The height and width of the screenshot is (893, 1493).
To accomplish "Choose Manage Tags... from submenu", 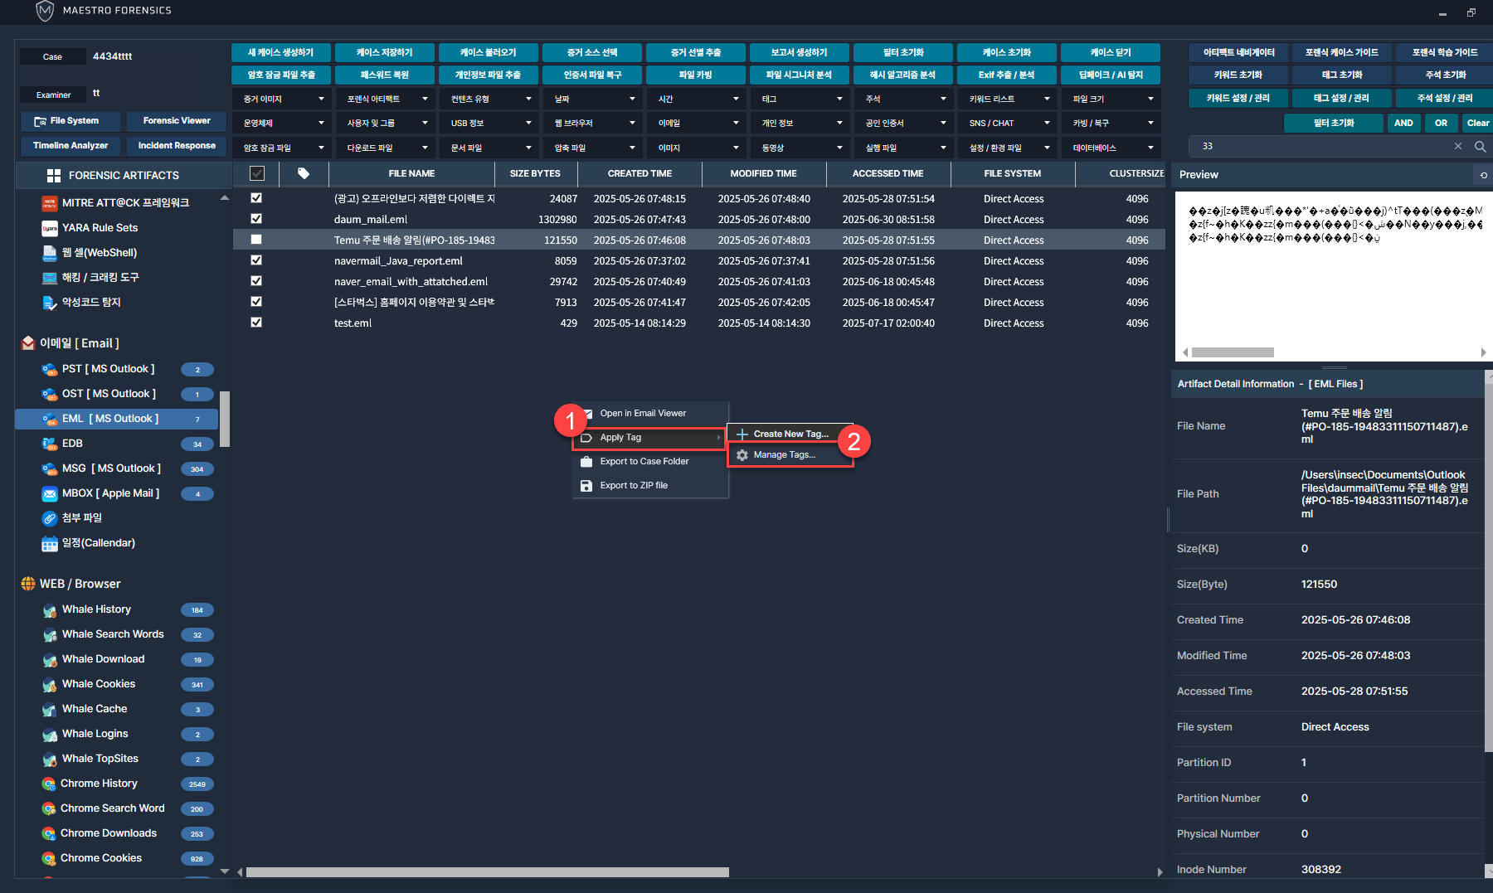I will click(784, 455).
